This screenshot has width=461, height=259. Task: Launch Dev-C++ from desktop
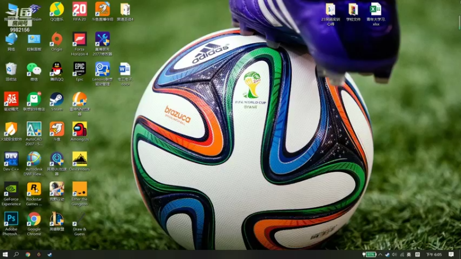(x=11, y=162)
